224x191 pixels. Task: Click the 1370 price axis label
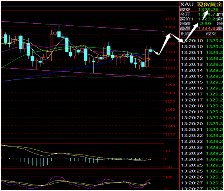pos(170,19)
